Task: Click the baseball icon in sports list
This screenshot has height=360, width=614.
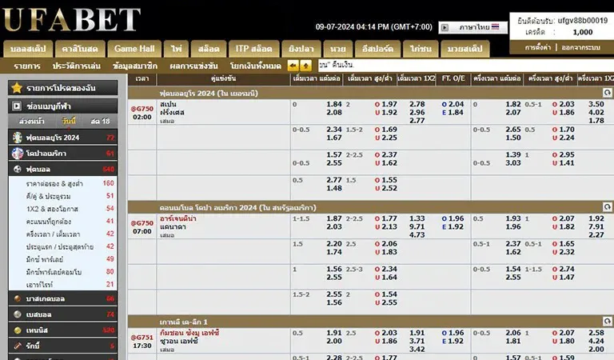Action: (17, 314)
